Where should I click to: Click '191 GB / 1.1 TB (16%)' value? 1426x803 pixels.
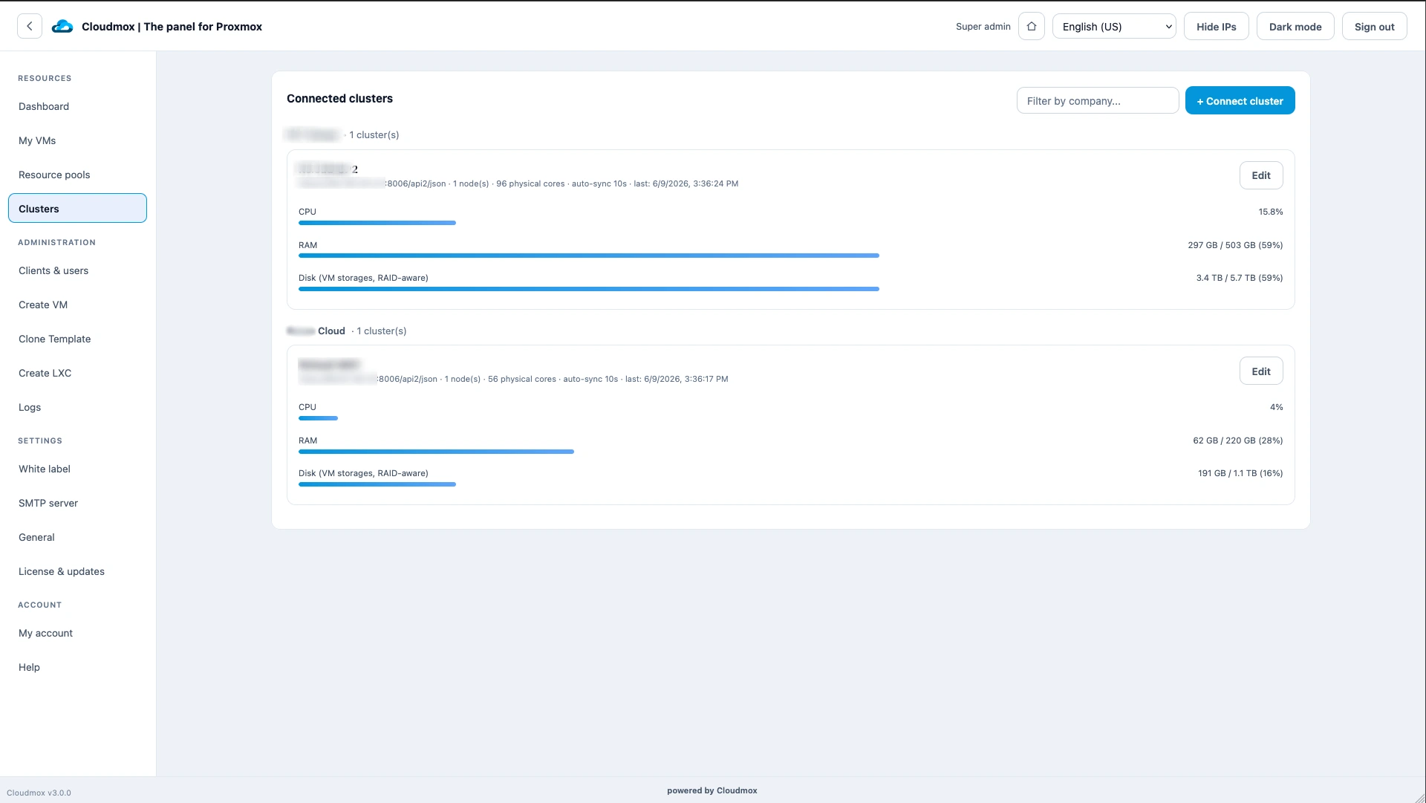(1240, 473)
